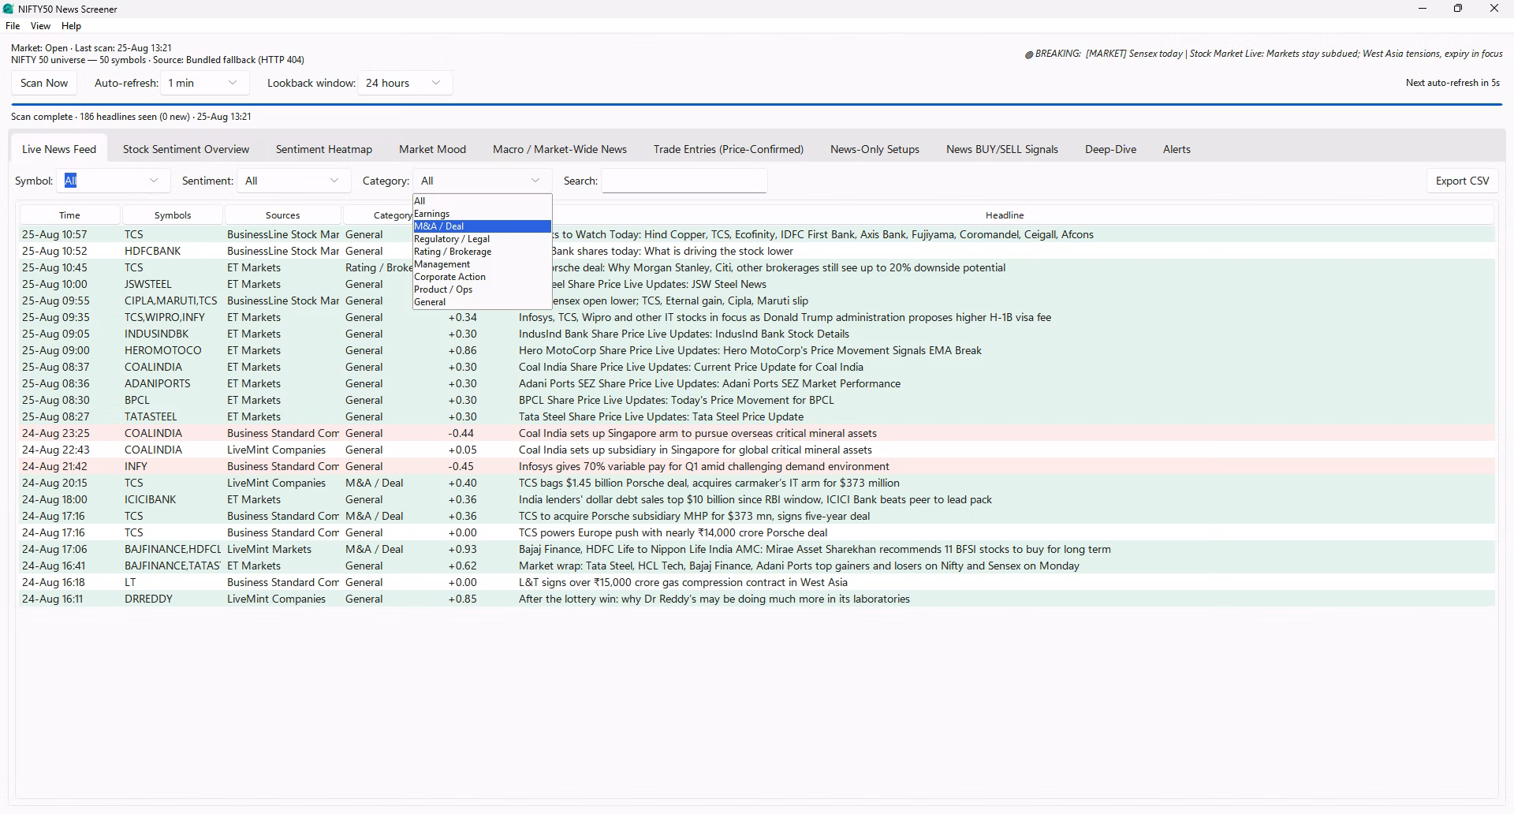Select 'TCS bags $1.45 billion Porsche deal' headline
Screen dimensions: 1514x814
(709, 483)
